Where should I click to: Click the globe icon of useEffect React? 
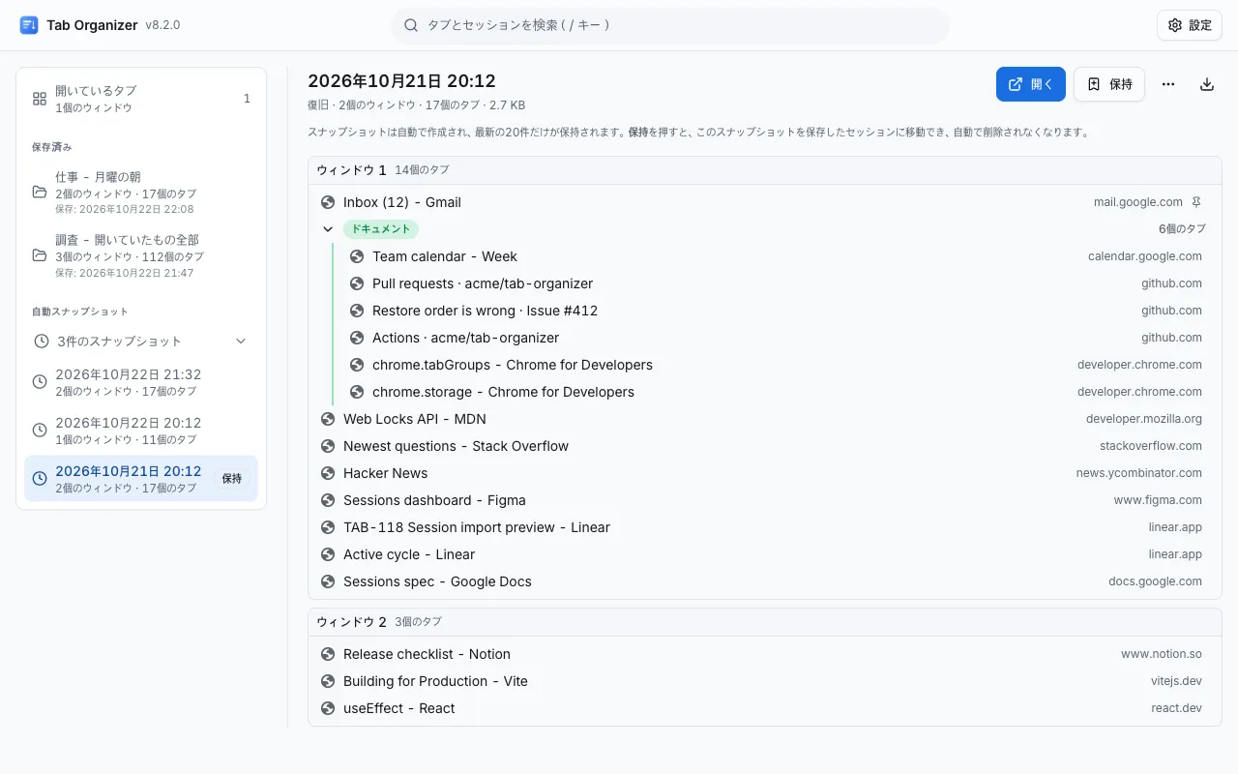click(x=328, y=708)
